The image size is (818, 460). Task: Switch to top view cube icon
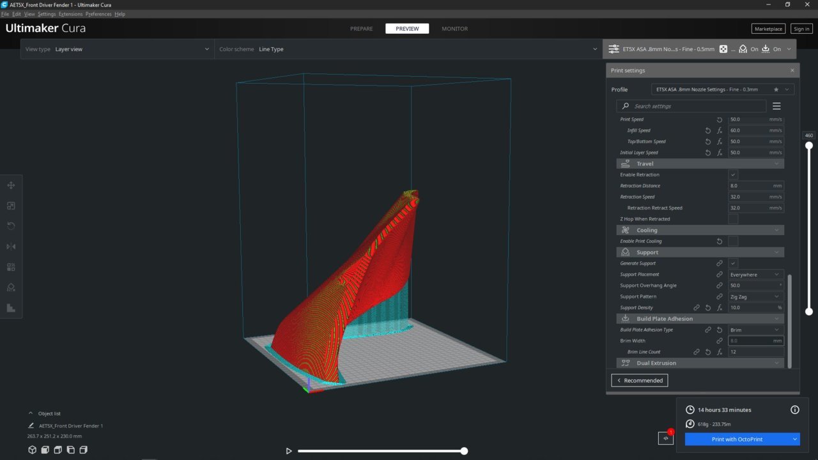coord(58,450)
